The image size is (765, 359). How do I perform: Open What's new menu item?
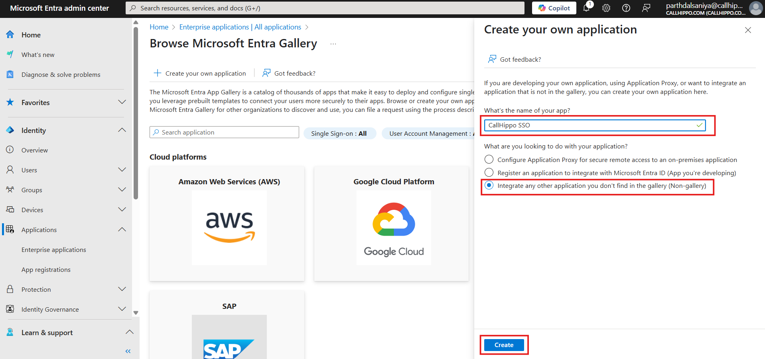click(x=38, y=55)
